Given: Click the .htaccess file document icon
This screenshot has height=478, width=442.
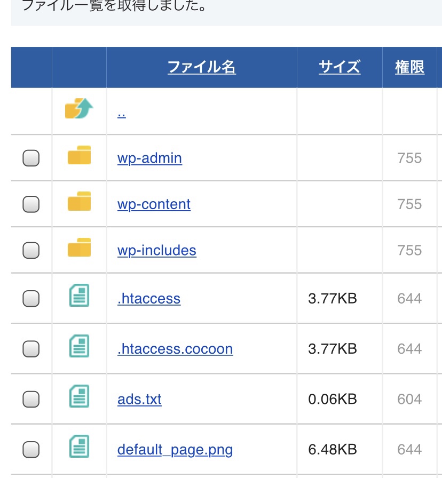Looking at the screenshot, I should (80, 295).
